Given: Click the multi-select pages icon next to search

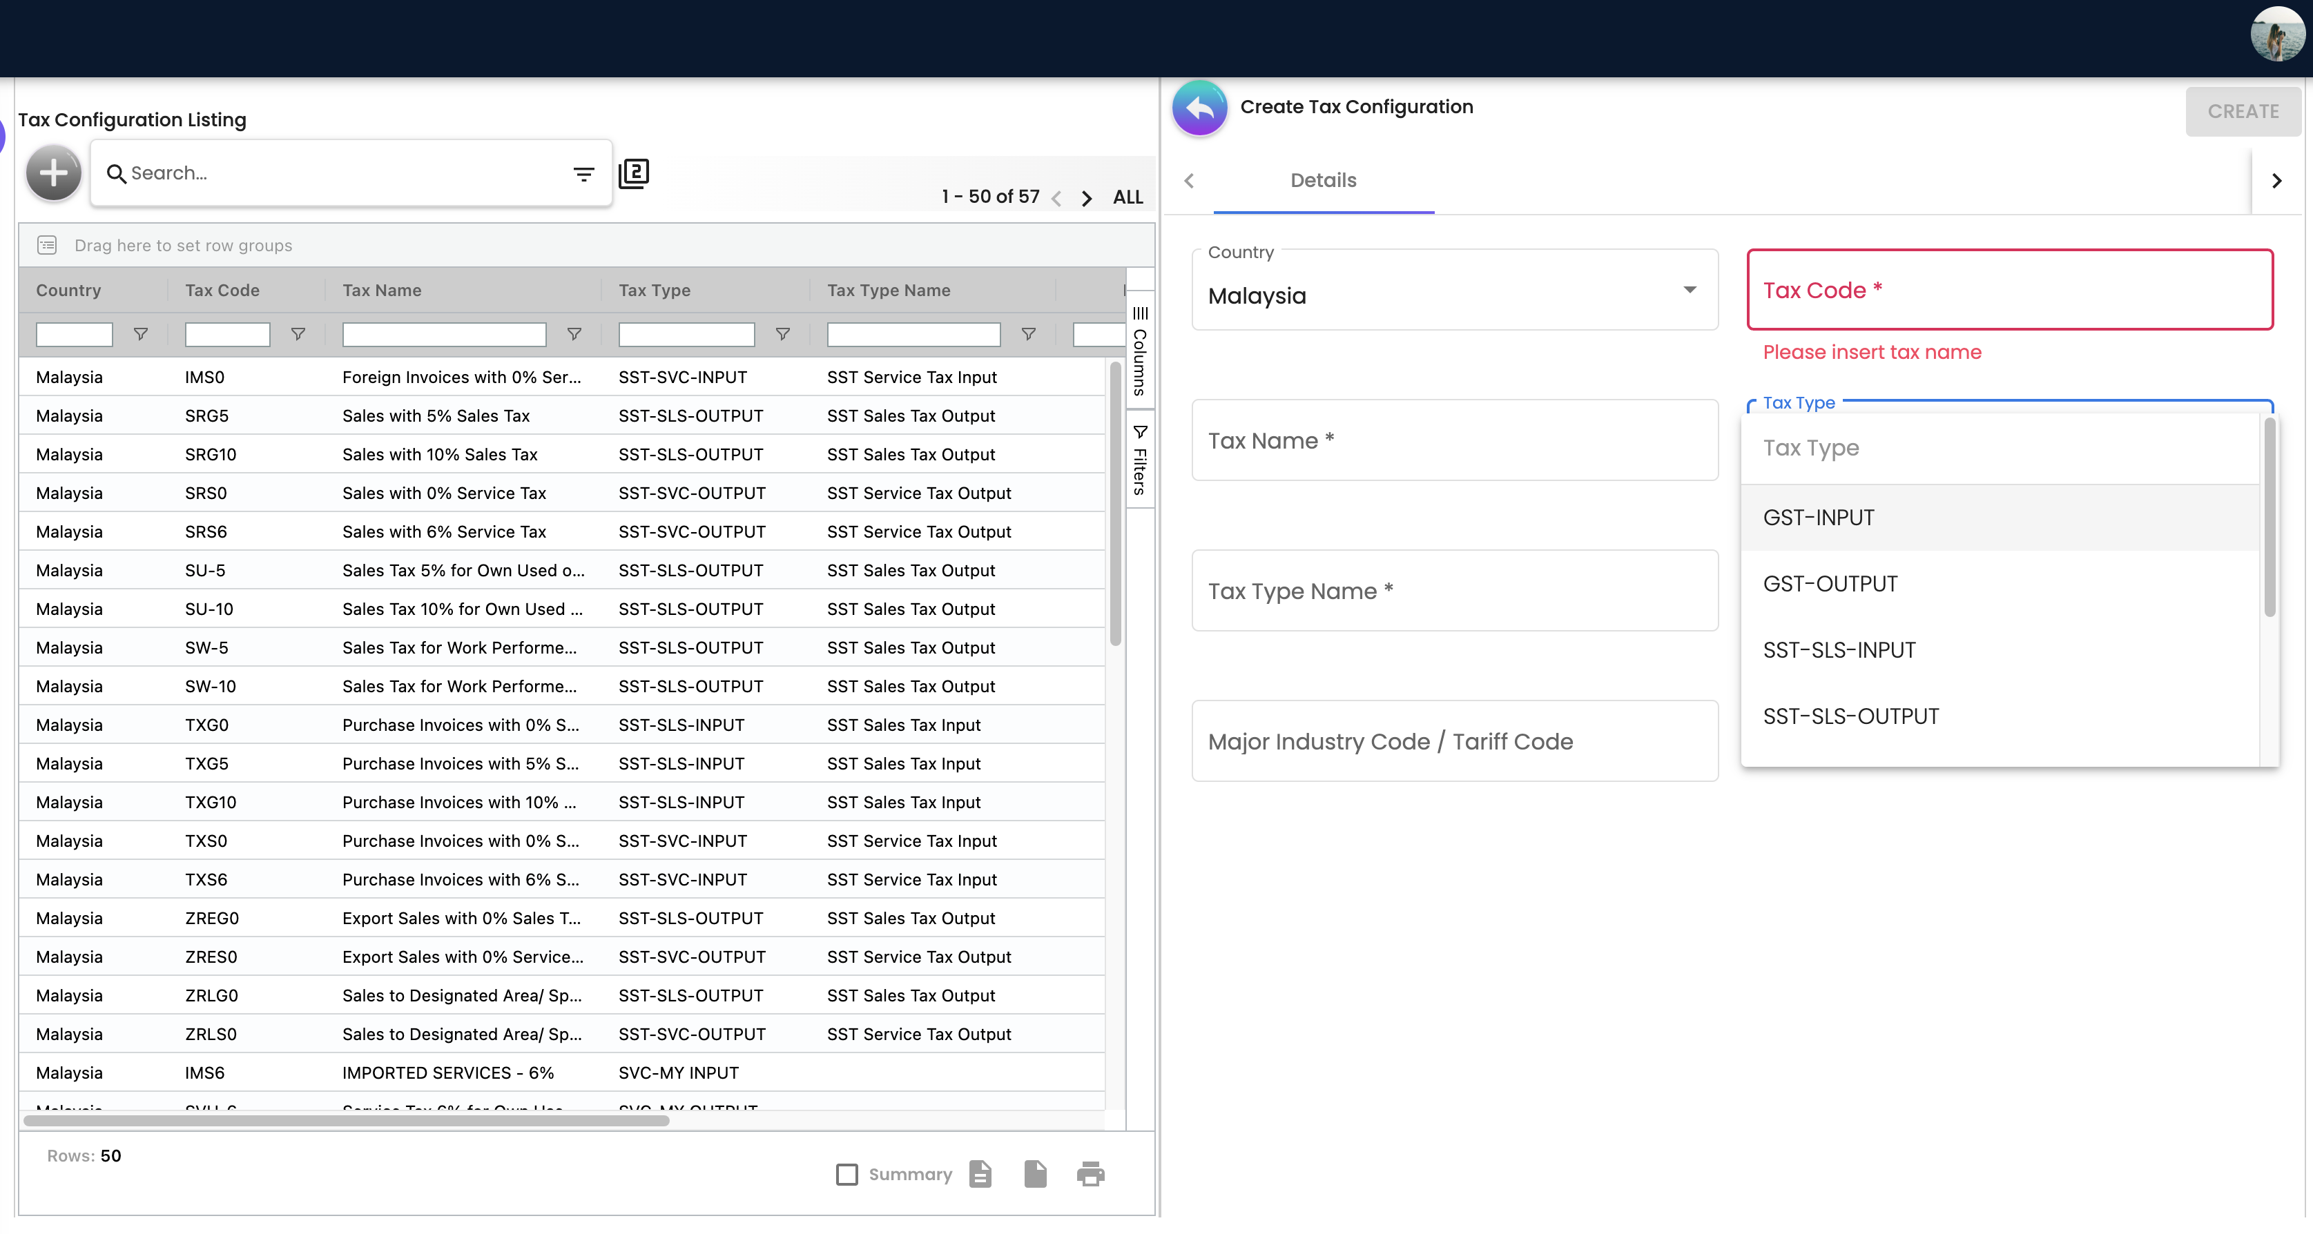Looking at the screenshot, I should 634,173.
